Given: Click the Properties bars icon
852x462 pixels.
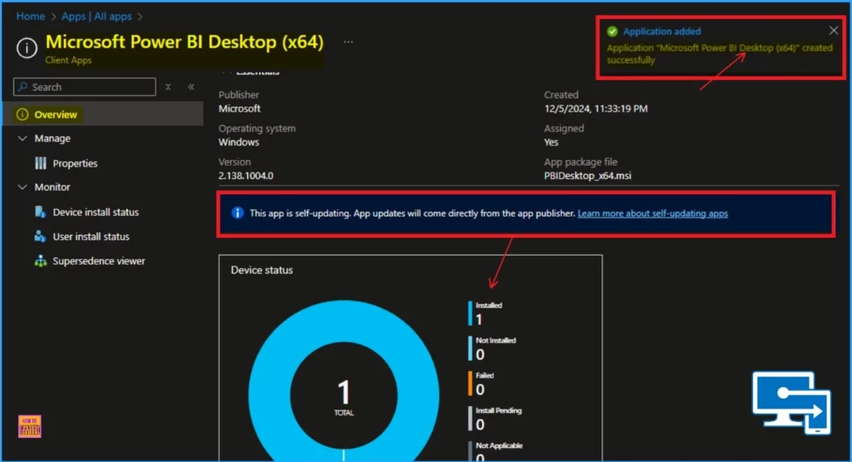Looking at the screenshot, I should [x=41, y=163].
